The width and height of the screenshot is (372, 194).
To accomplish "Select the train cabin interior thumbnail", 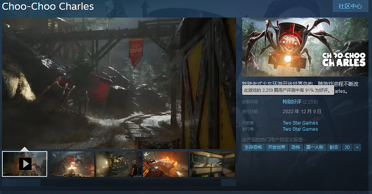I will click(x=213, y=164).
